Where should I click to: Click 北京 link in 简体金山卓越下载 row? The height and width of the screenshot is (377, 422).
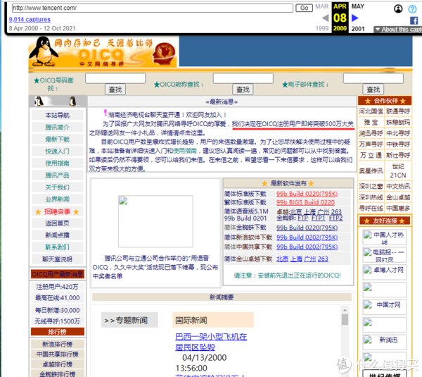tap(282, 259)
